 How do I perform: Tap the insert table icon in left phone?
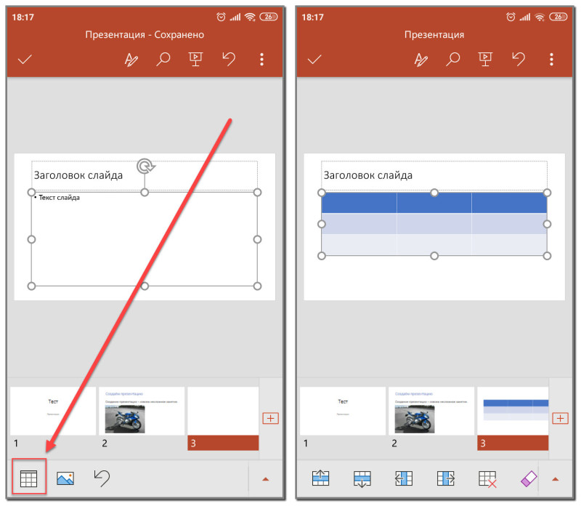[28, 478]
